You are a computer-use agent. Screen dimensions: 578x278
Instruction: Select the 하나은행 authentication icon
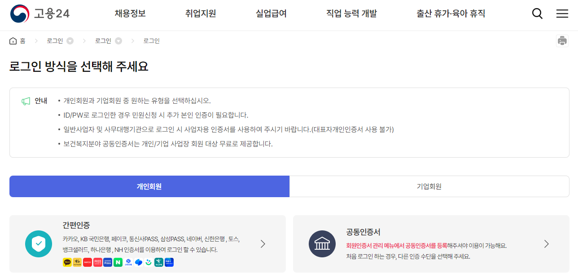[158, 262]
